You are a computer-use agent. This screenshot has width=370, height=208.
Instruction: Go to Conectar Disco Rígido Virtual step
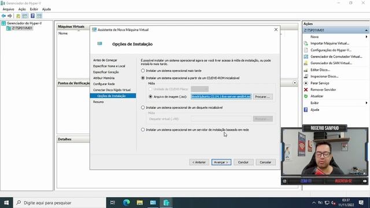(x=112, y=90)
